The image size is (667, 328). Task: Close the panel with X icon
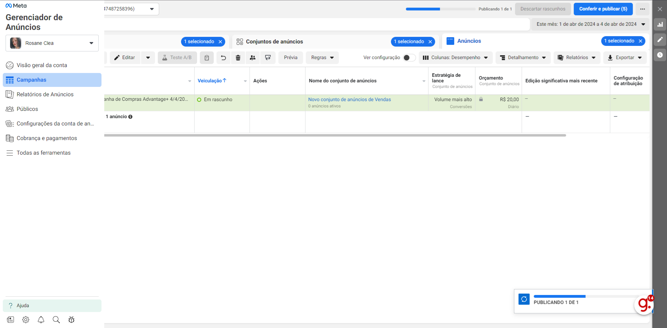[x=660, y=9]
